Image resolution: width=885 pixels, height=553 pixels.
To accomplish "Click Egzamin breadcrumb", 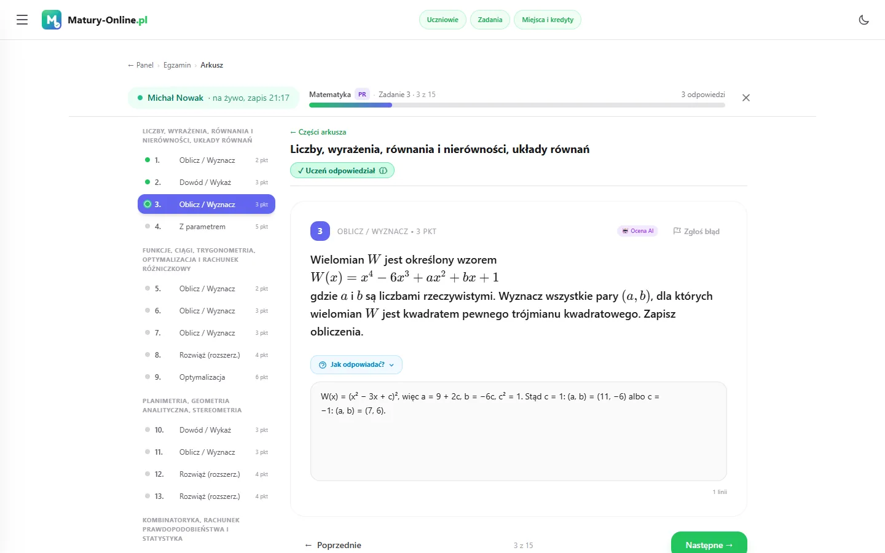I will click(177, 65).
